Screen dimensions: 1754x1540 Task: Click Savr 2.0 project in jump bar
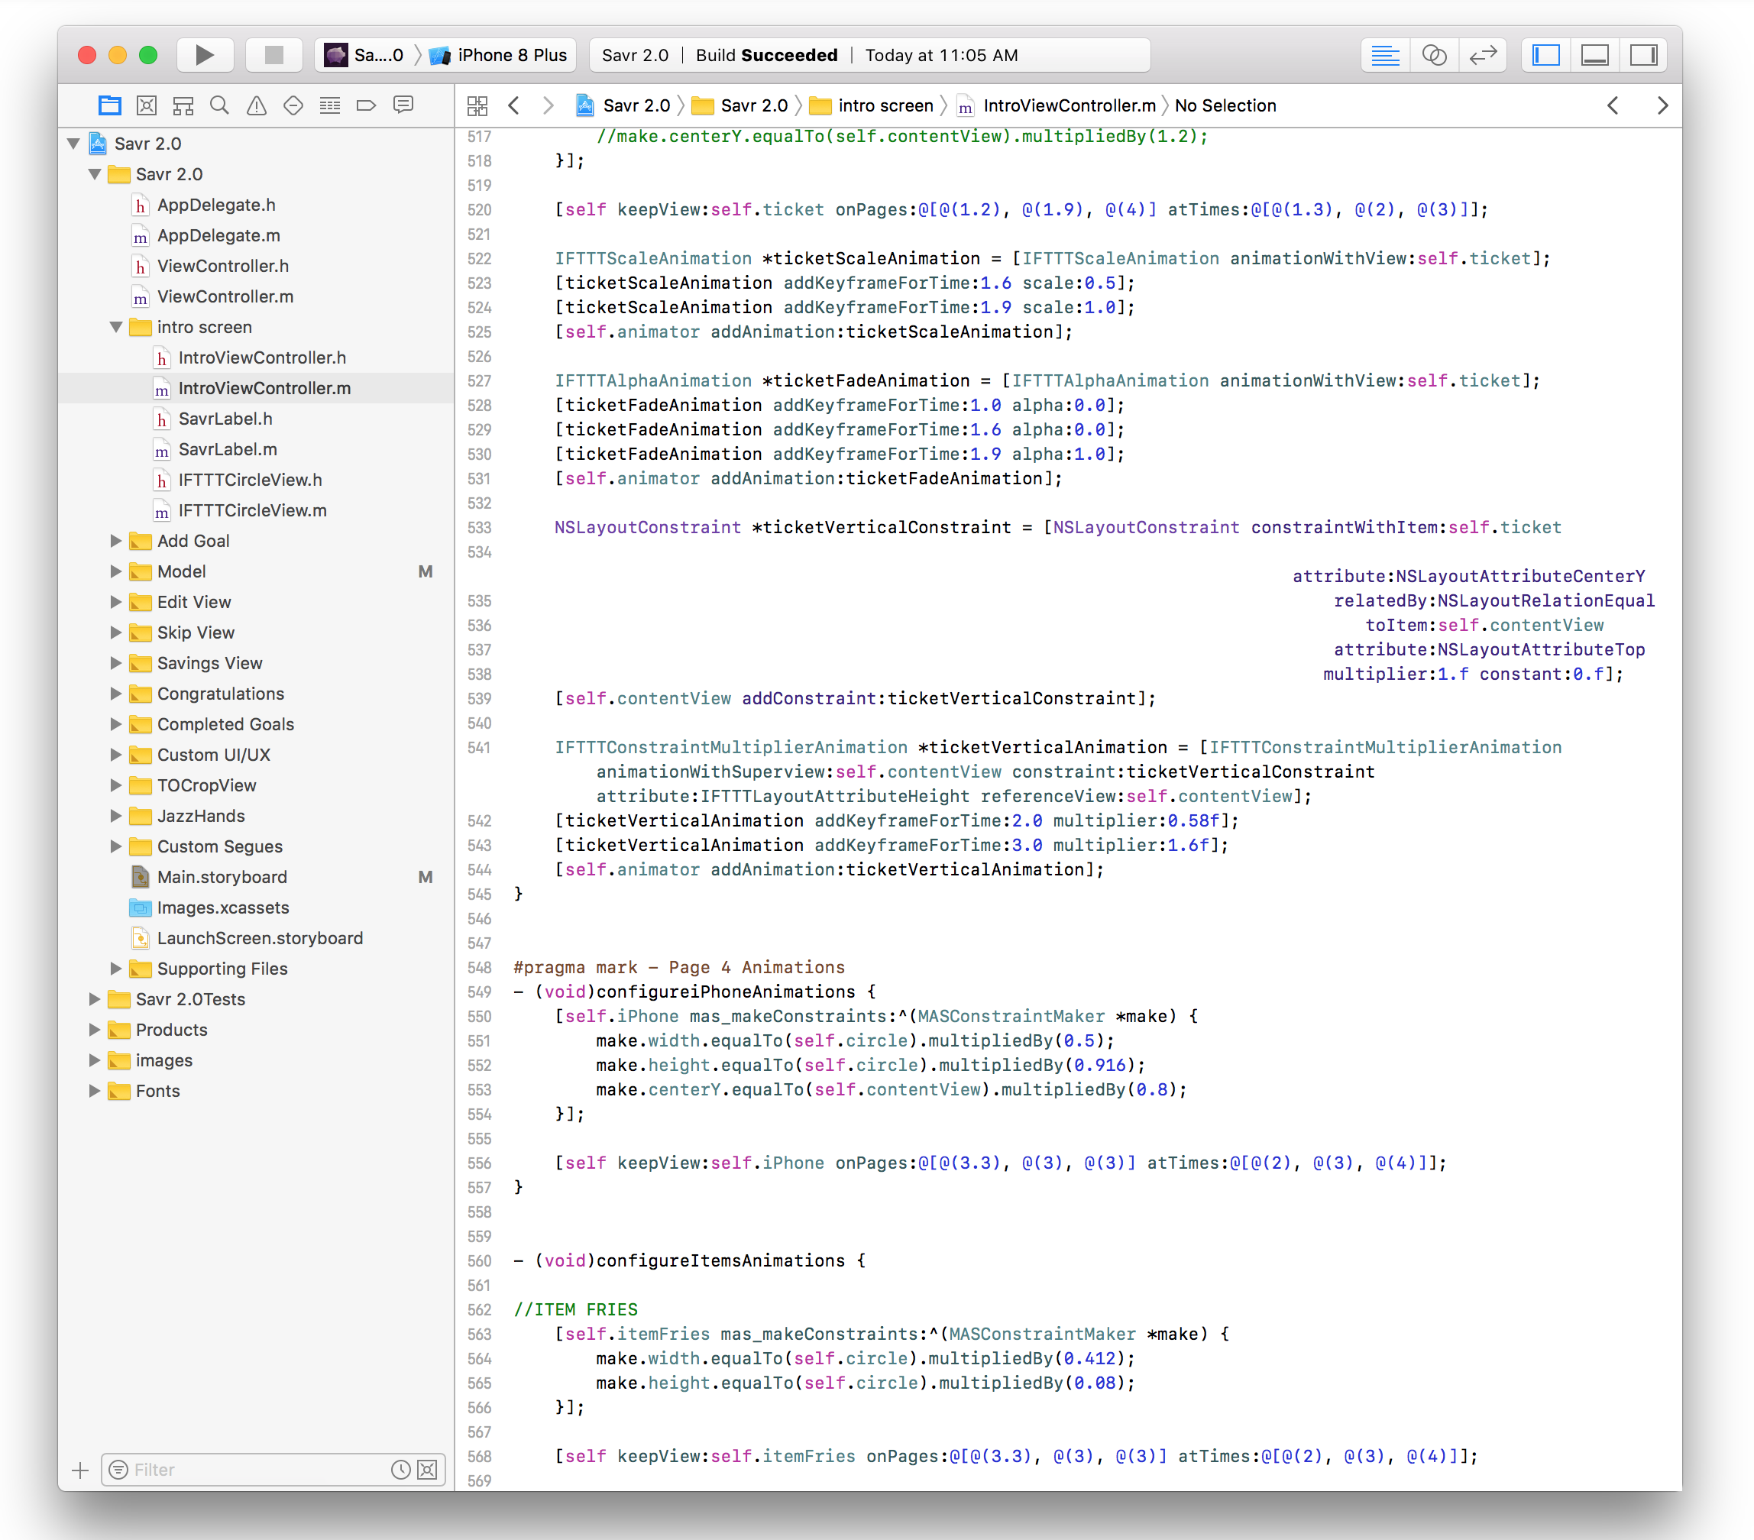pos(624,105)
